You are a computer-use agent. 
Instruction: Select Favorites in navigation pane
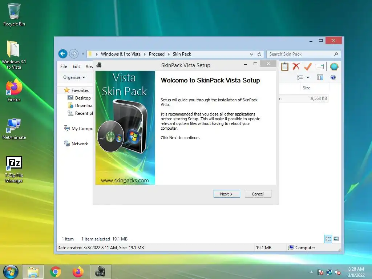pos(76,90)
